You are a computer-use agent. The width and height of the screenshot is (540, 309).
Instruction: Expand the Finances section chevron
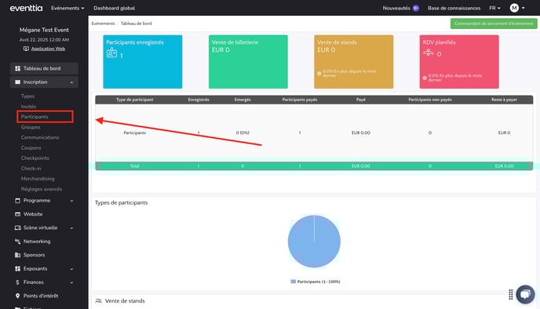coord(71,282)
